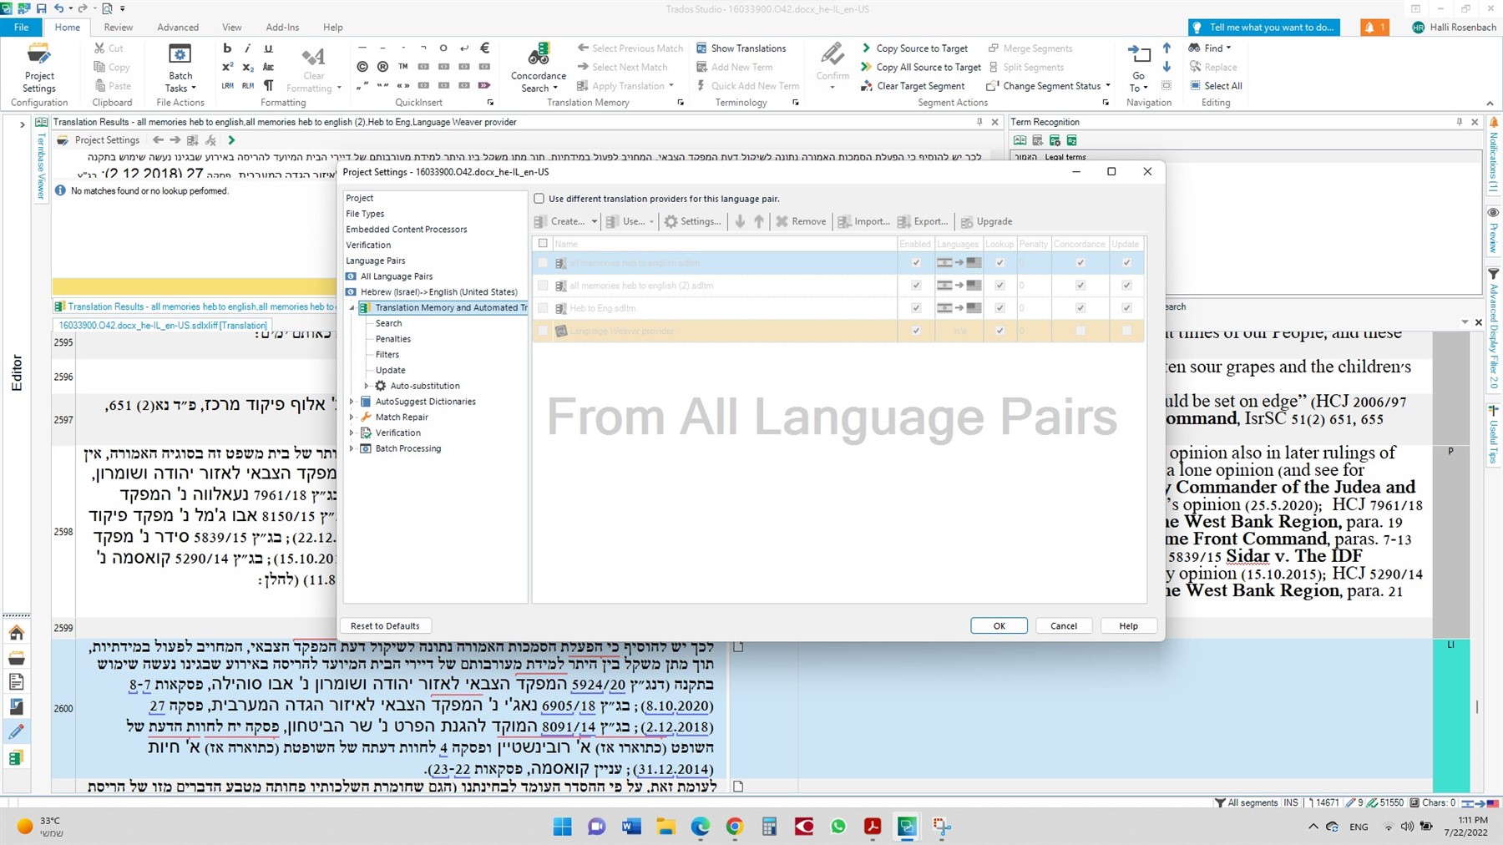Open the File menu tab
The image size is (1503, 845).
21,28
